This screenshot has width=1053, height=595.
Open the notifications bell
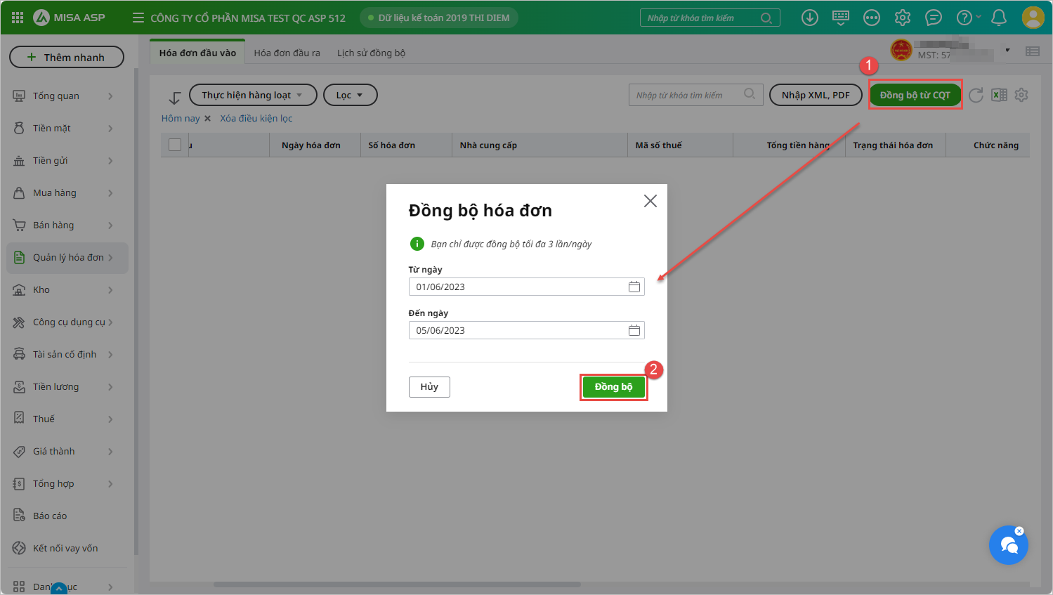[x=998, y=18]
